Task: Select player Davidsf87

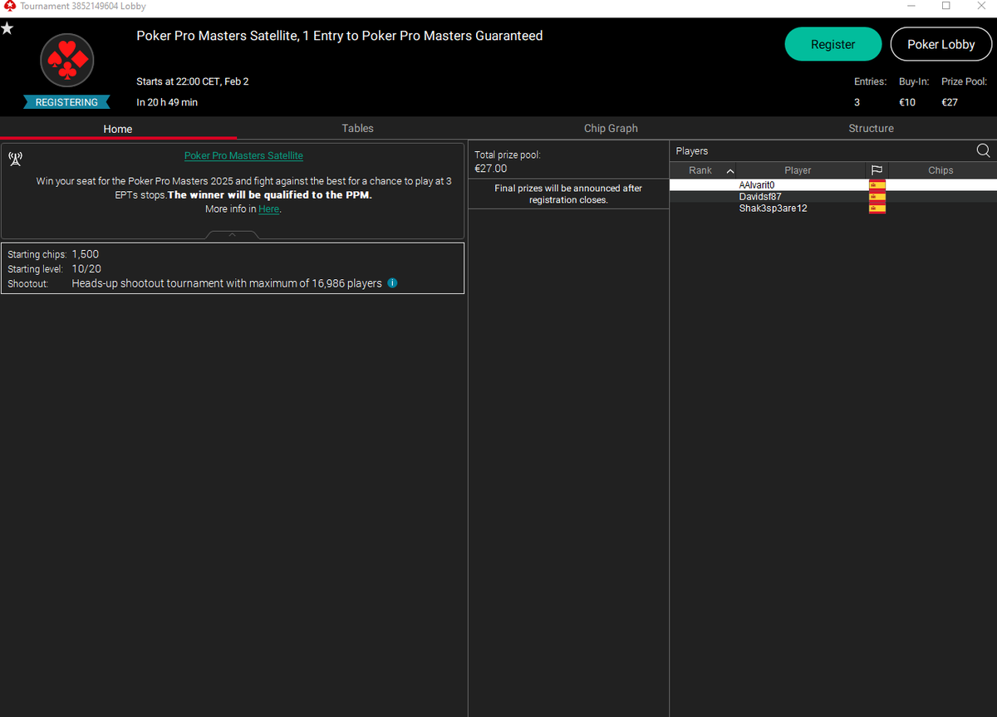Action: pos(832,196)
